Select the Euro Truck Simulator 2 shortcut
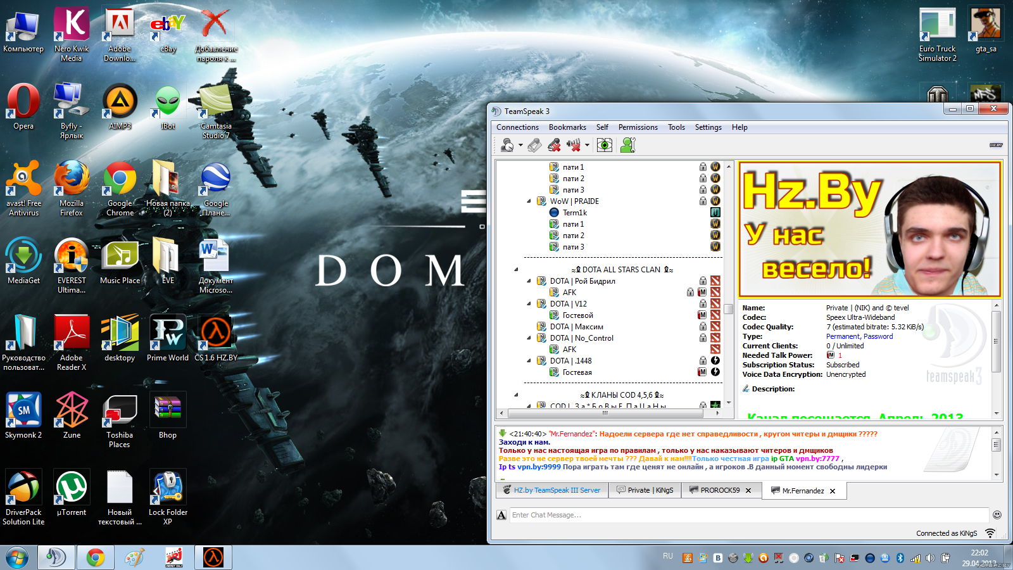 pos(938,34)
